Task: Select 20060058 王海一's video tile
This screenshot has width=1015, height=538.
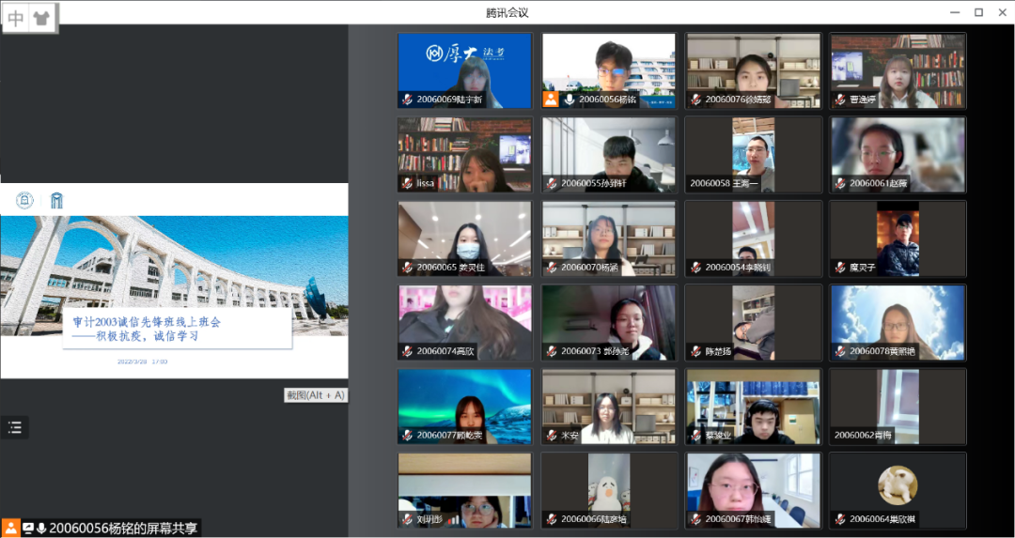Action: (x=753, y=155)
